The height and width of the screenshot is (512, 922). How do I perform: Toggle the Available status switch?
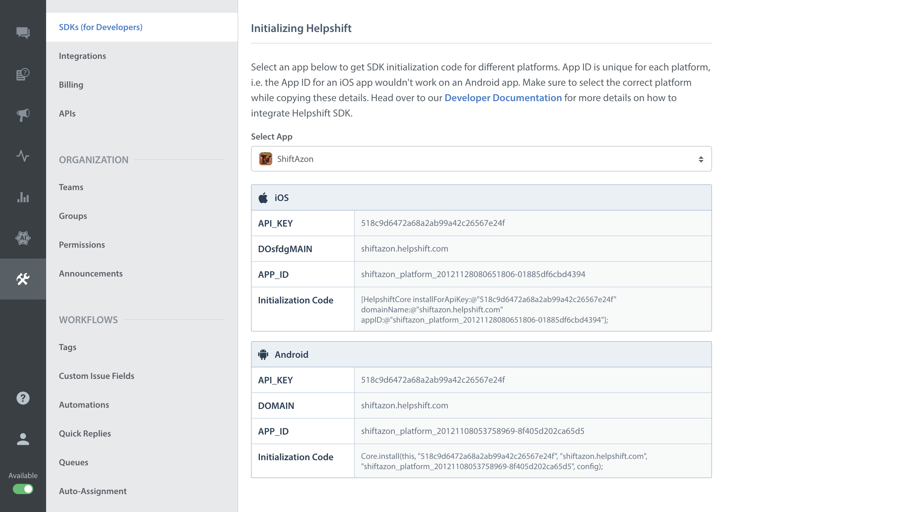tap(23, 489)
